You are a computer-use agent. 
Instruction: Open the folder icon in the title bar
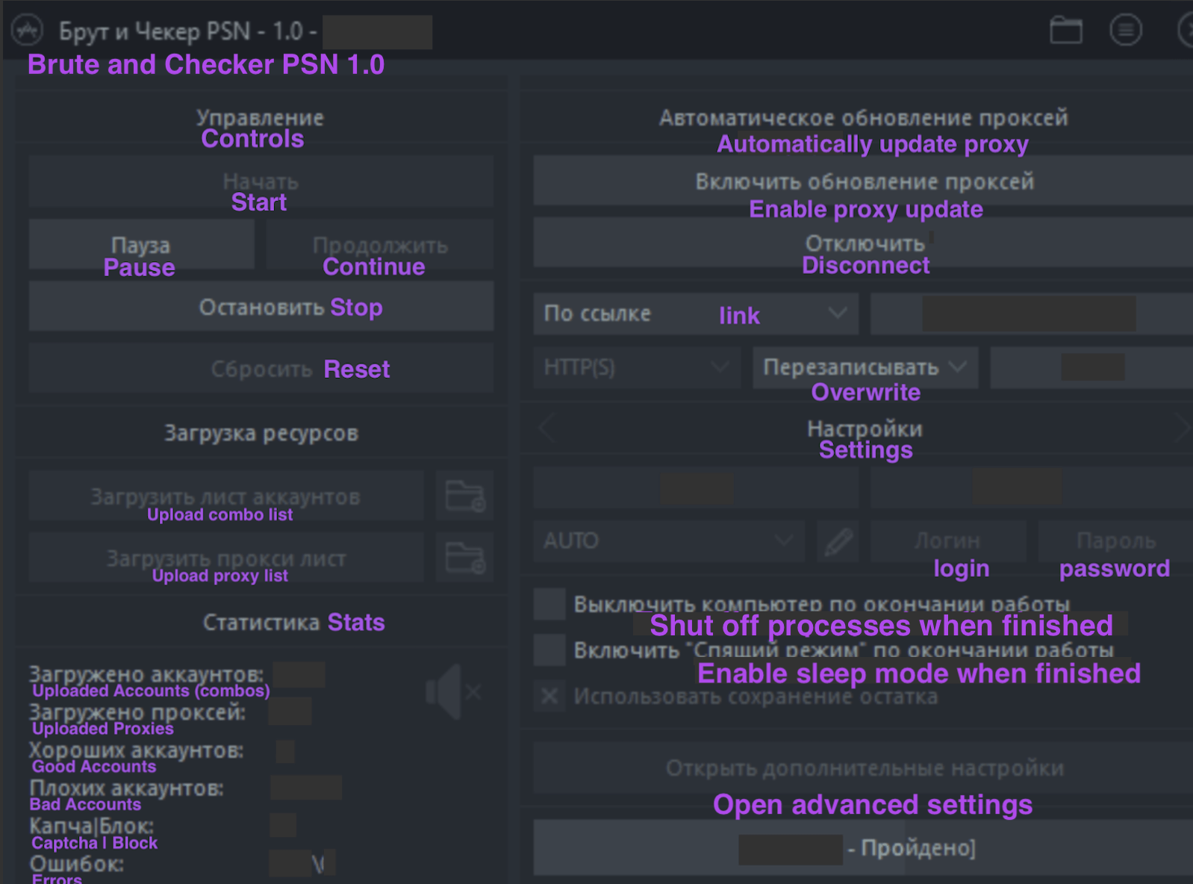pyautogui.click(x=1065, y=31)
